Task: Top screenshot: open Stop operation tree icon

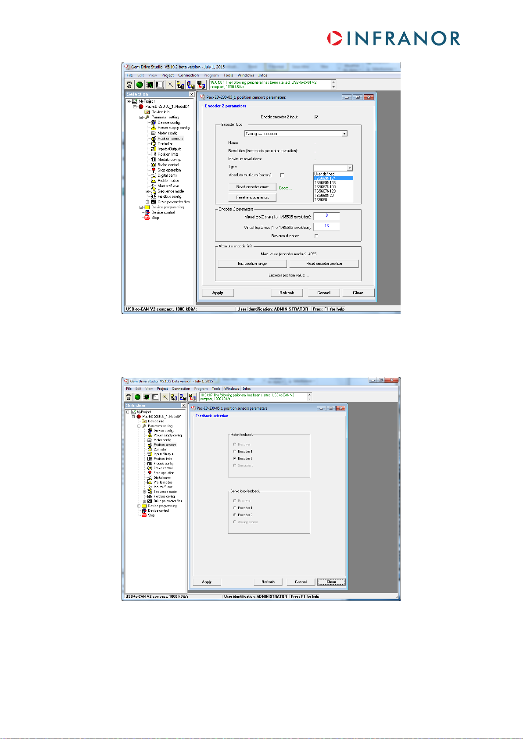Action: 154,170
